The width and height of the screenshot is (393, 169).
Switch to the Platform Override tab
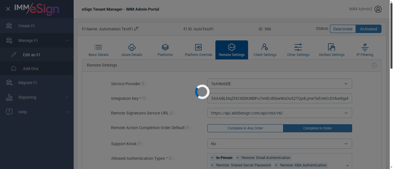click(x=199, y=50)
